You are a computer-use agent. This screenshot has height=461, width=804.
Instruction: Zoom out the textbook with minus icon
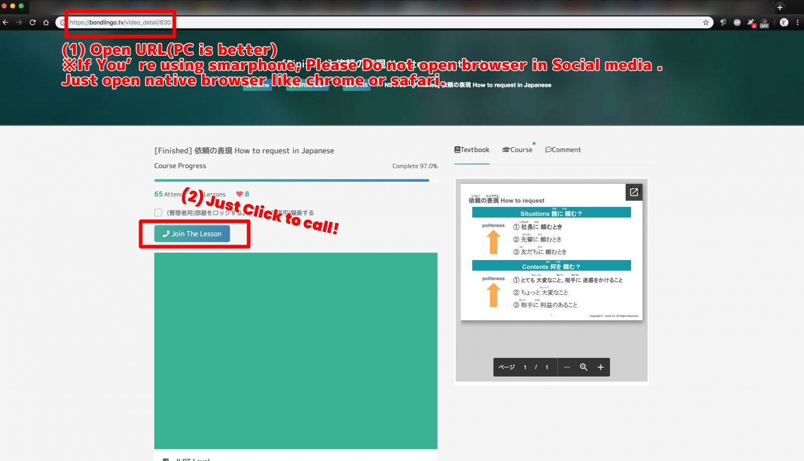[567, 367]
